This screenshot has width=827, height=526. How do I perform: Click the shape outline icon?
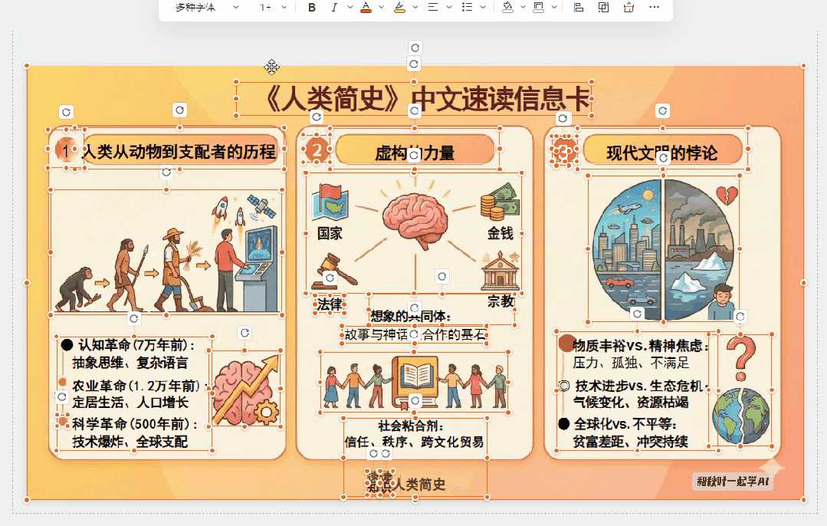[540, 7]
